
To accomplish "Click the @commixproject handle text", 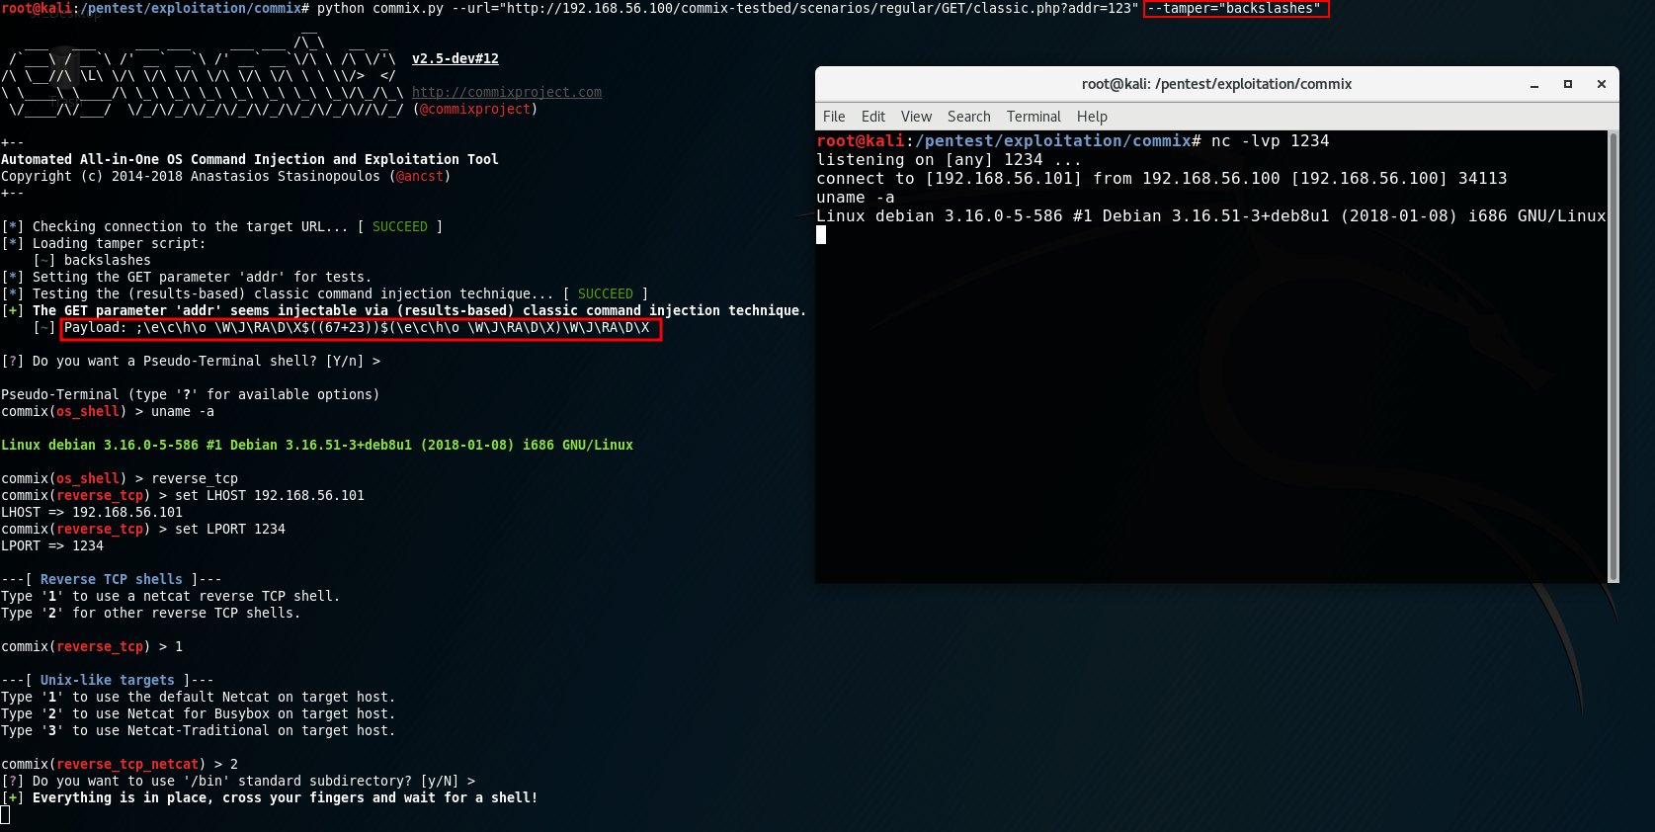I will pyautogui.click(x=475, y=109).
